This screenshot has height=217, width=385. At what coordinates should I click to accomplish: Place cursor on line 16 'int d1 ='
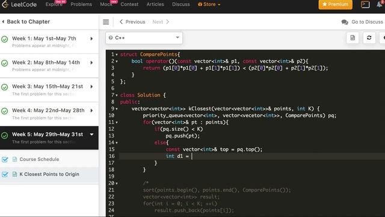pyautogui.click(x=177, y=156)
